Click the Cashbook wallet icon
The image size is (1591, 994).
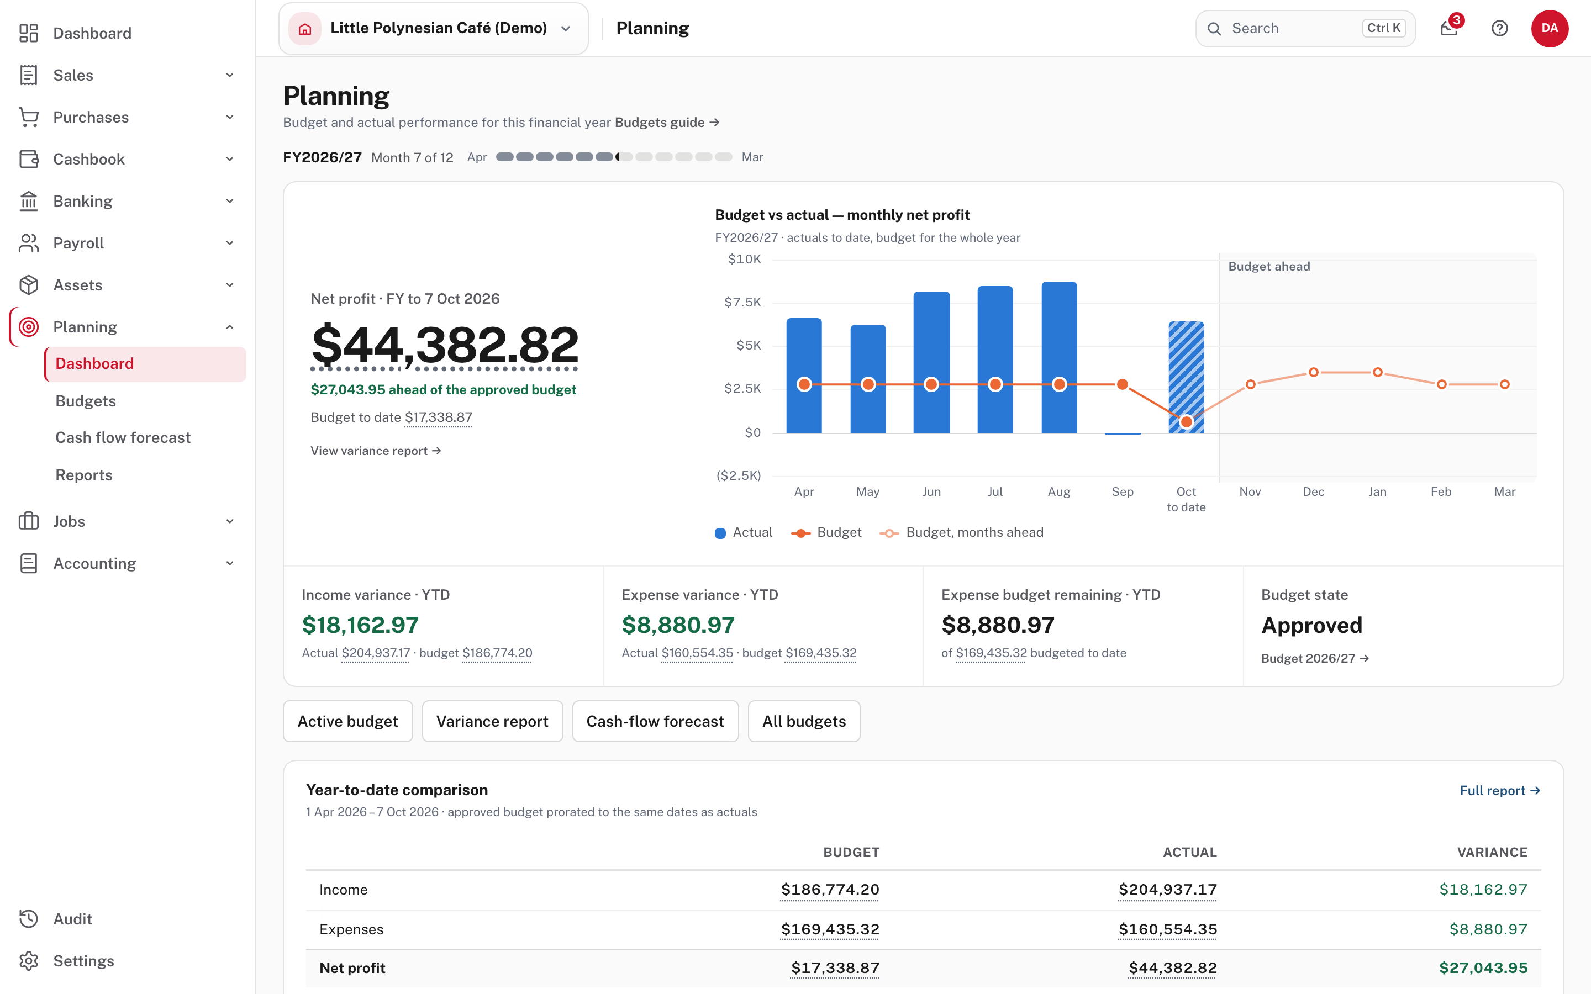click(x=28, y=159)
